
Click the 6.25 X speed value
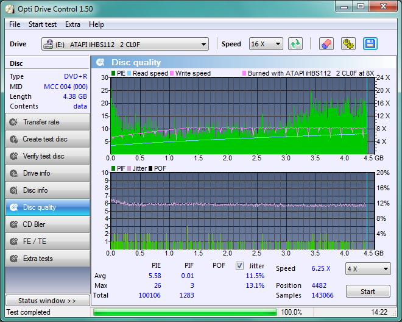pyautogui.click(x=321, y=268)
